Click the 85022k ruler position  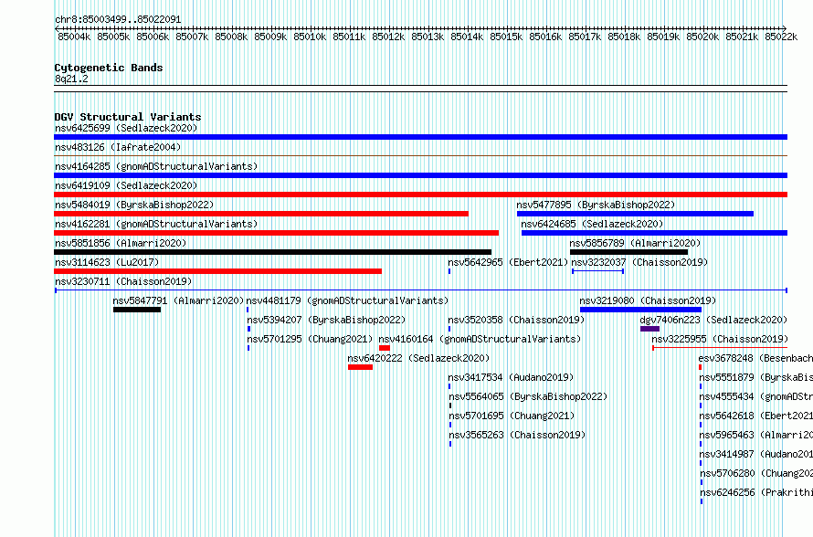pos(781,37)
